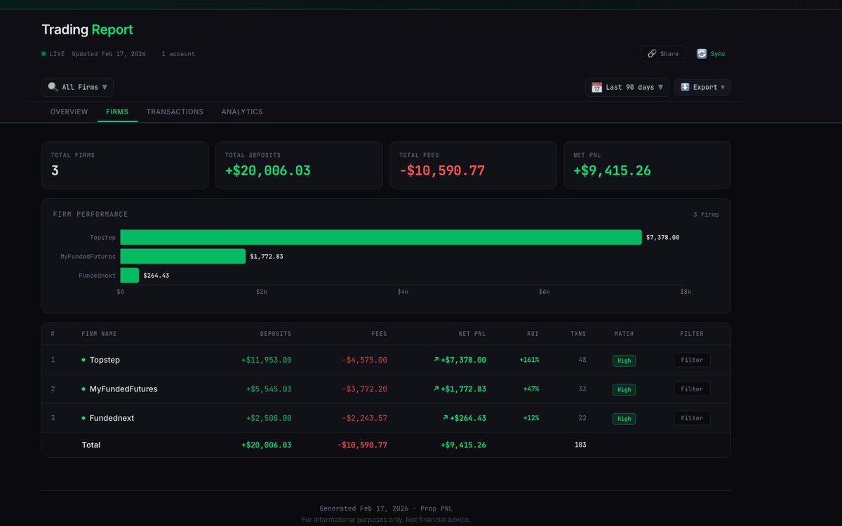Click the magnifier icon in All Firms
The height and width of the screenshot is (526, 842).
pos(53,87)
